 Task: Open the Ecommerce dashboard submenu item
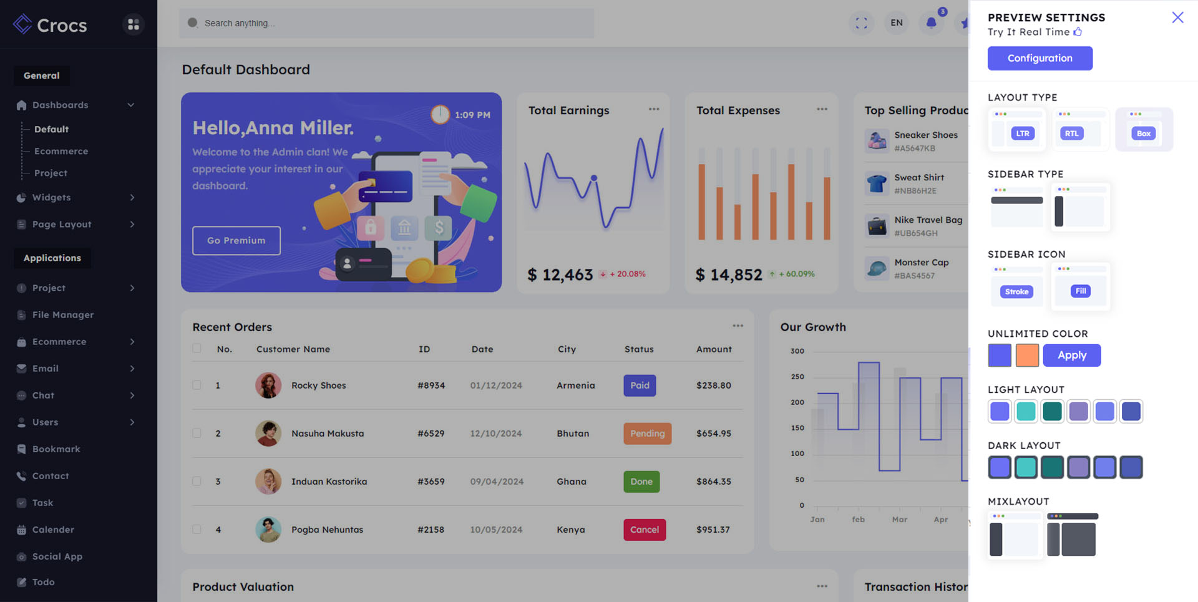click(x=61, y=151)
